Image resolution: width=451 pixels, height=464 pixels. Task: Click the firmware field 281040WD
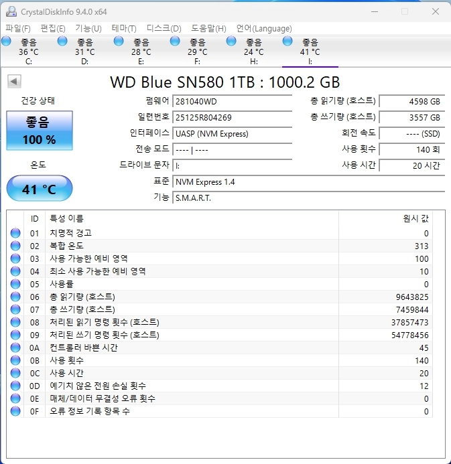232,102
